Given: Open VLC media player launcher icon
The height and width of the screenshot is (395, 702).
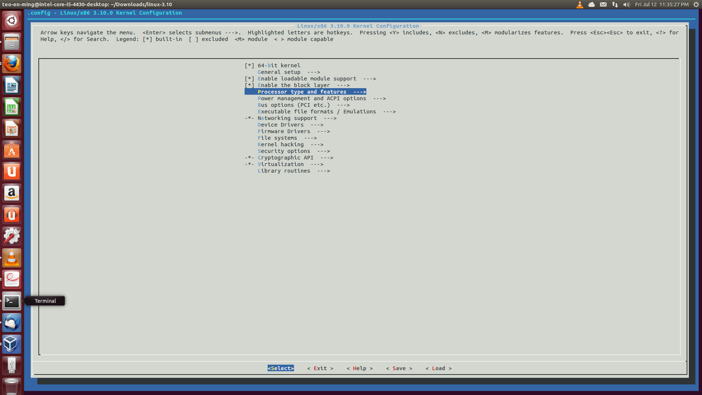Looking at the screenshot, I should tap(12, 258).
